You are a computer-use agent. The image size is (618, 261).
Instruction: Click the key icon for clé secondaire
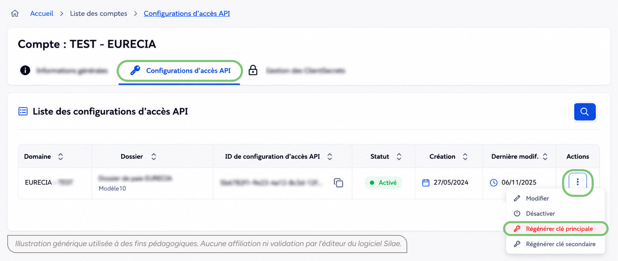point(517,244)
